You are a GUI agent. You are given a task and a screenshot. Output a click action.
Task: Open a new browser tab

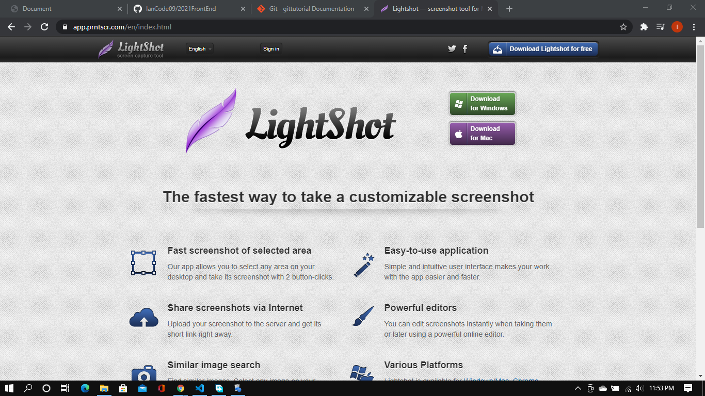pyautogui.click(x=509, y=9)
